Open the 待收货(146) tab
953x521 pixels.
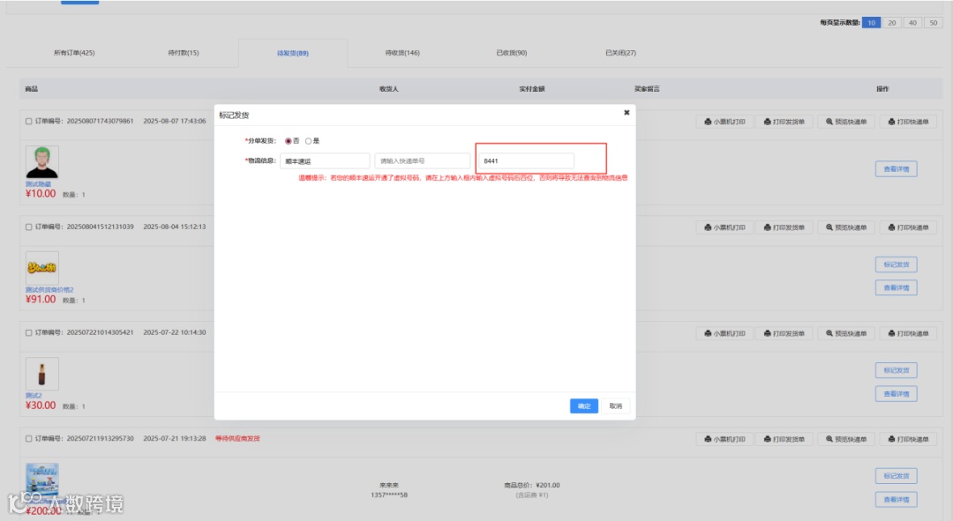(402, 53)
